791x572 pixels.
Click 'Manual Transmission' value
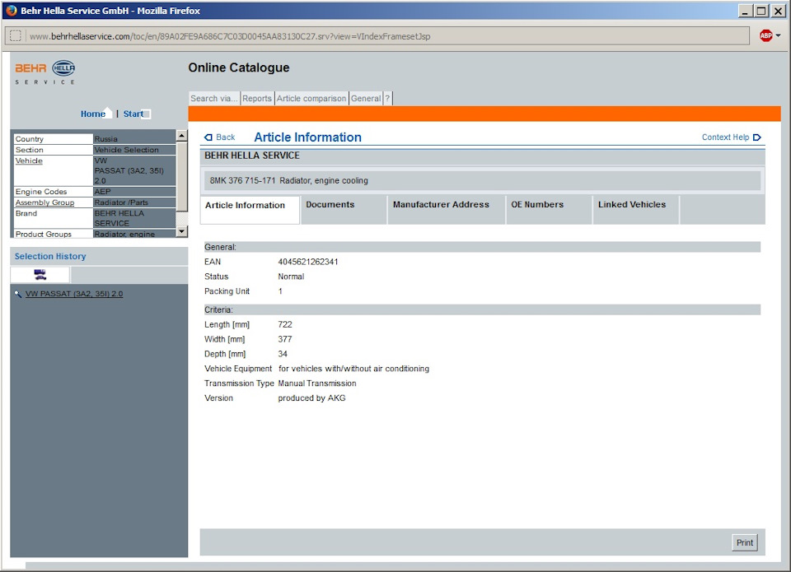tap(316, 383)
